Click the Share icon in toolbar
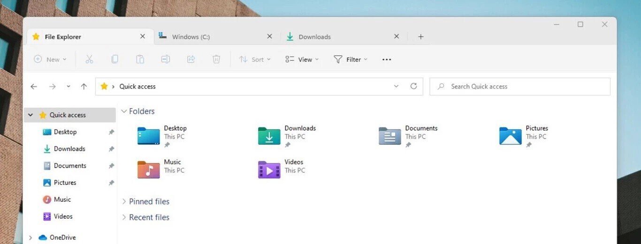This screenshot has width=641, height=244. pyautogui.click(x=191, y=59)
